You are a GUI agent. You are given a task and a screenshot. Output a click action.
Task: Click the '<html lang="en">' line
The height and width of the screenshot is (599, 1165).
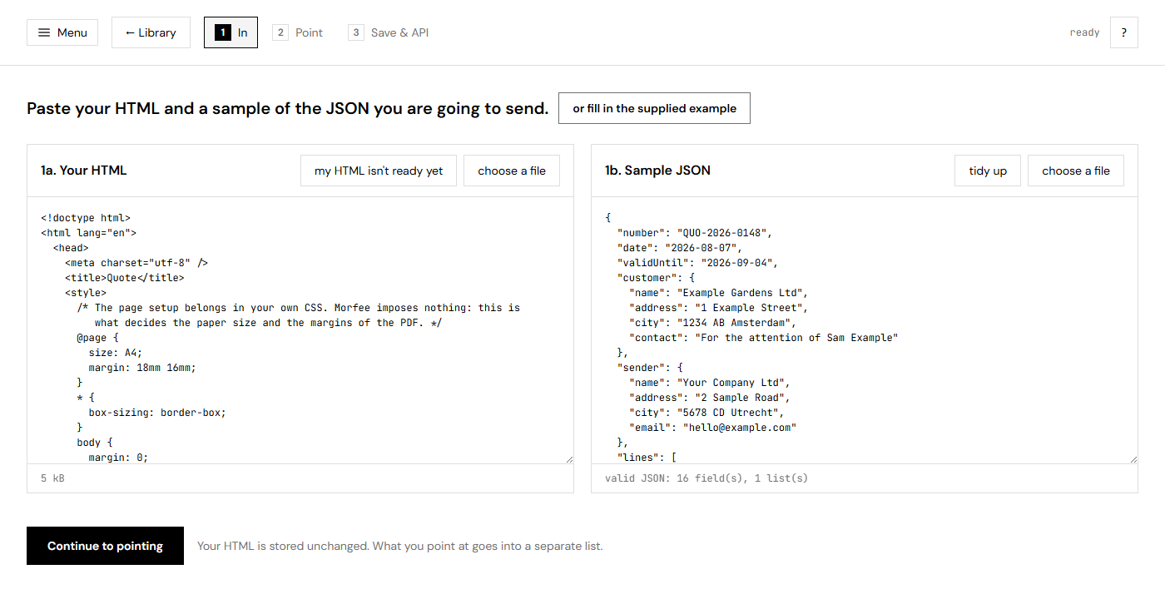[88, 233]
